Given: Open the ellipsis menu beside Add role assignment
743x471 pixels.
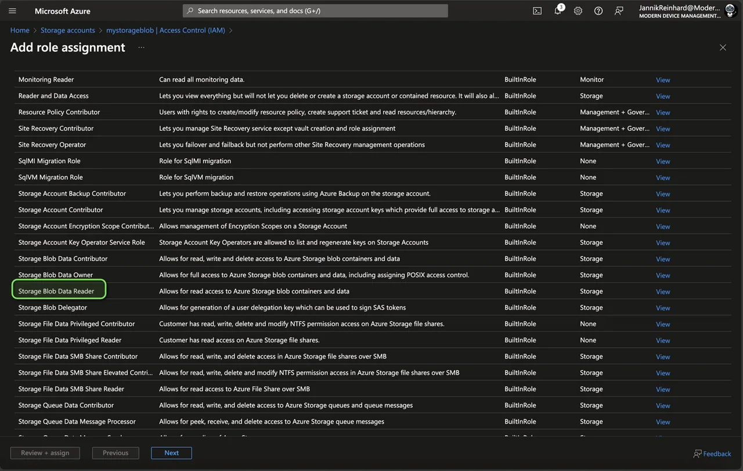Looking at the screenshot, I should tap(141, 48).
